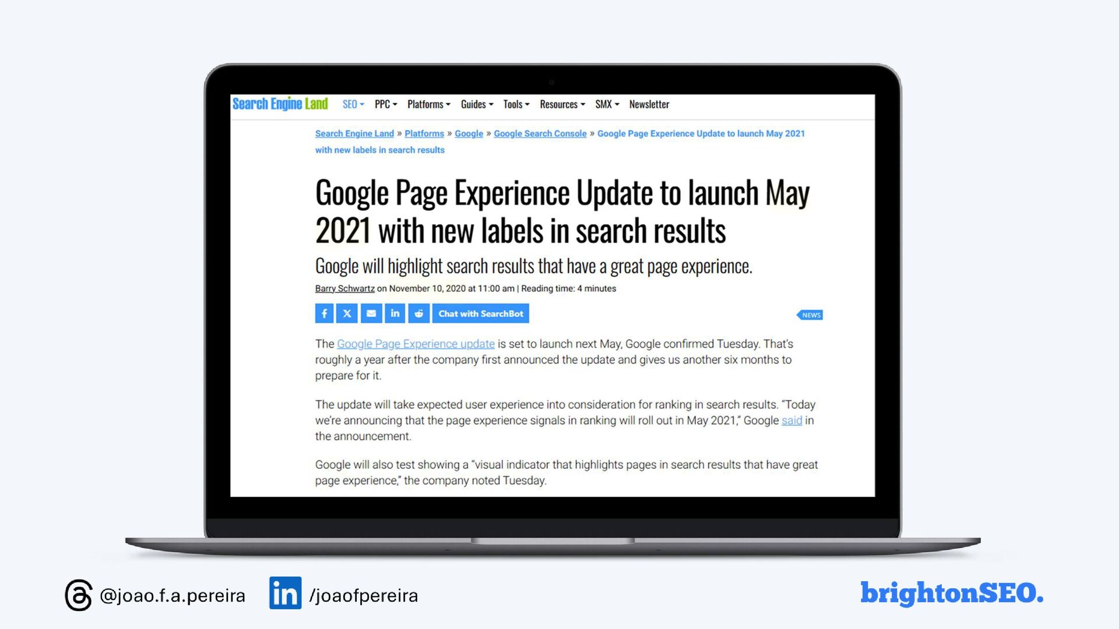Click the LinkedIn logo in footer
Viewport: 1119px width, 629px height.
[x=285, y=593]
